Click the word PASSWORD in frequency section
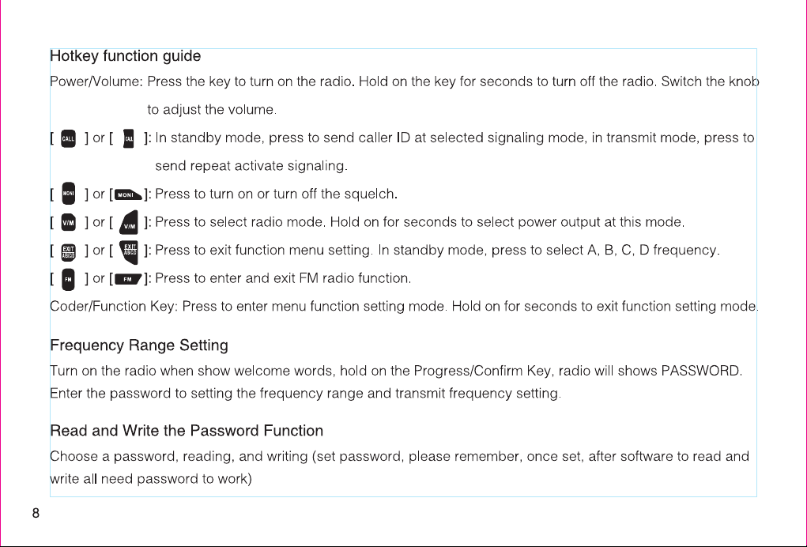This screenshot has height=547, width=807. [701, 371]
